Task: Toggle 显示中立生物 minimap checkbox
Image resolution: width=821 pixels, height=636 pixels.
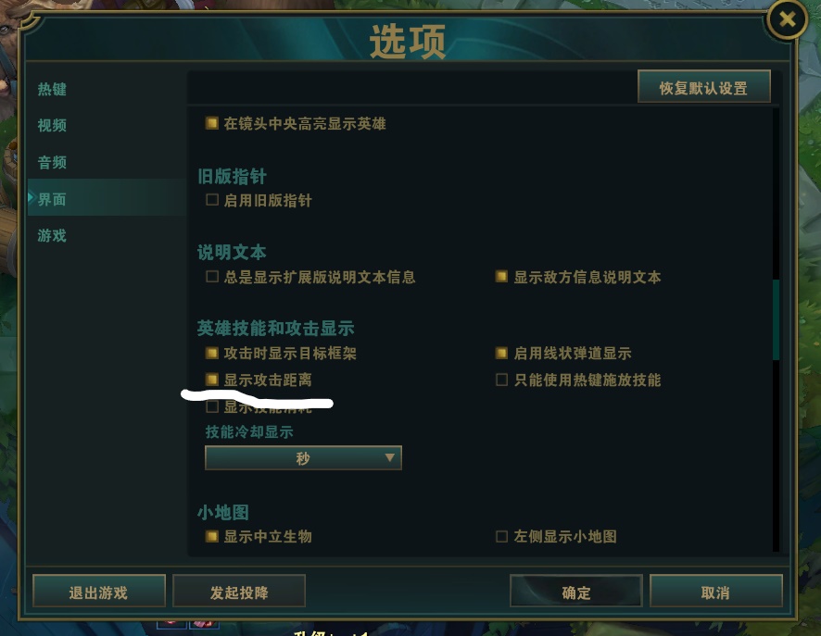Action: 212,536
